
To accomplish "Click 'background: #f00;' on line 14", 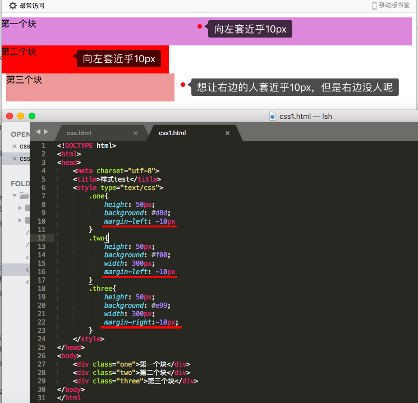I will (x=137, y=255).
